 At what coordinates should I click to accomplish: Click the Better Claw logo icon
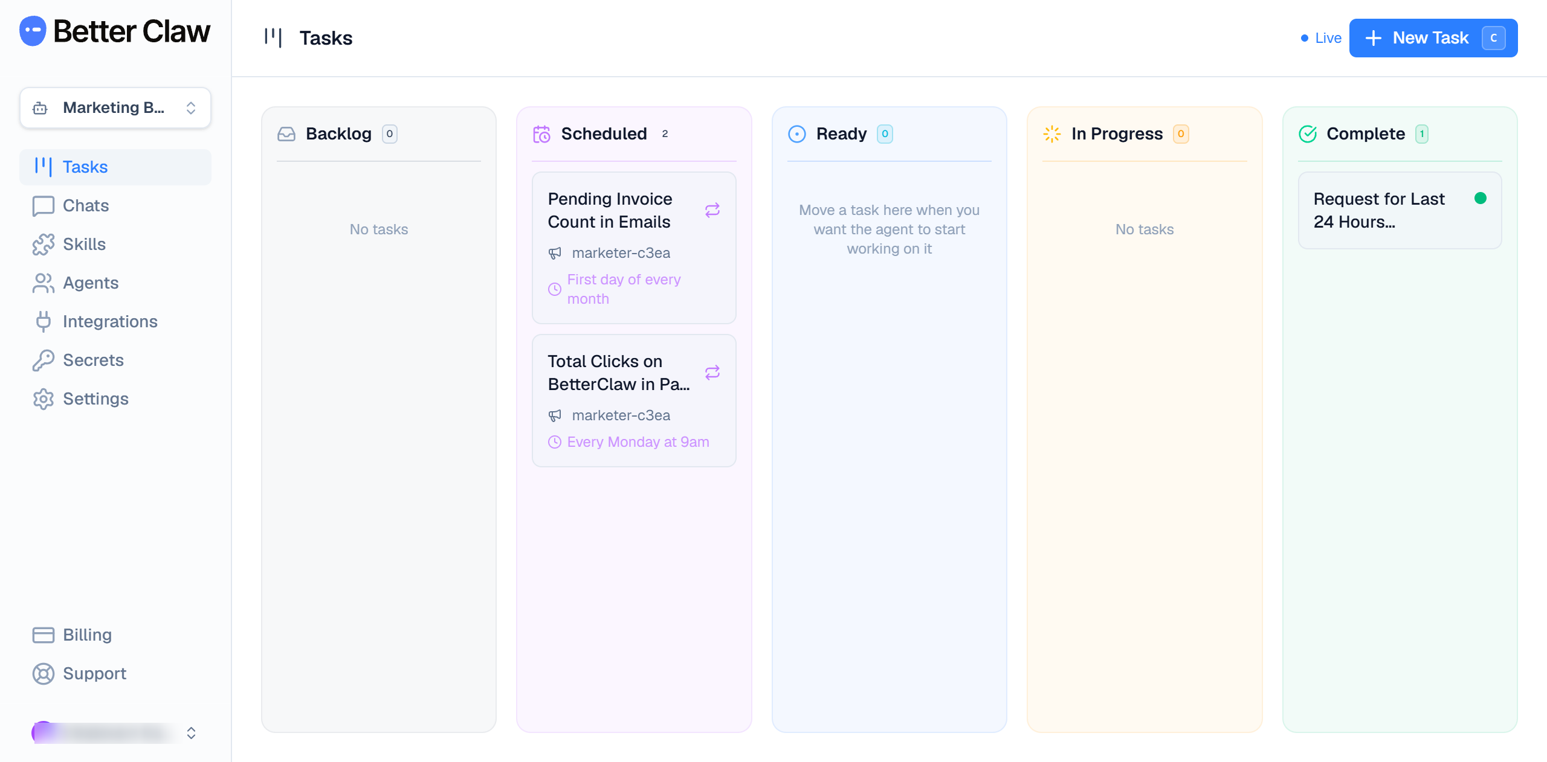[x=33, y=31]
